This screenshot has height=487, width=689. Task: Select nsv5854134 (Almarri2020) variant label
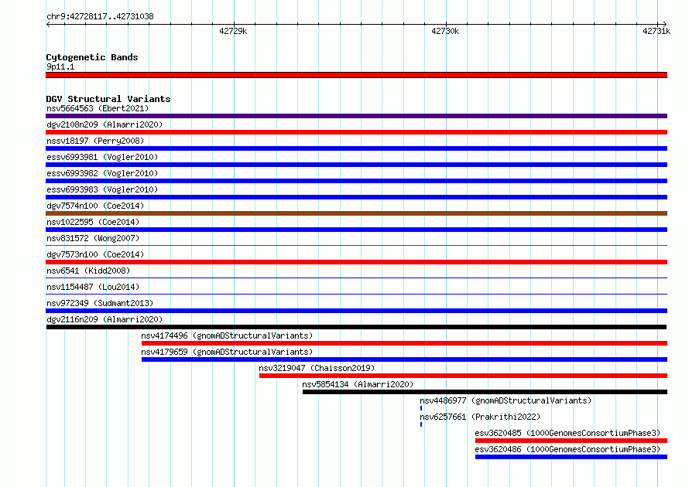coord(358,384)
